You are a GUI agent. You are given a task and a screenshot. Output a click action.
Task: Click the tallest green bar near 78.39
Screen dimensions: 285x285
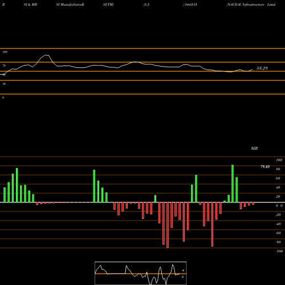tap(233, 184)
